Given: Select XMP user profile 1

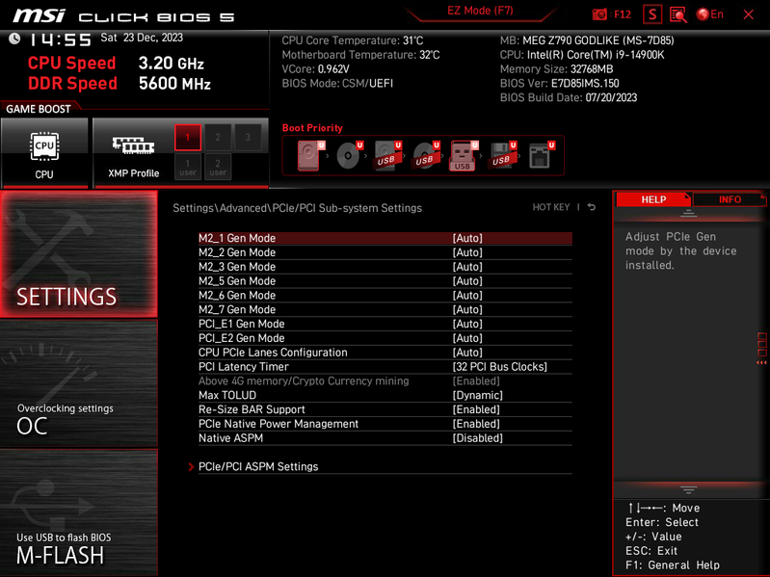Looking at the screenshot, I should coord(188,167).
